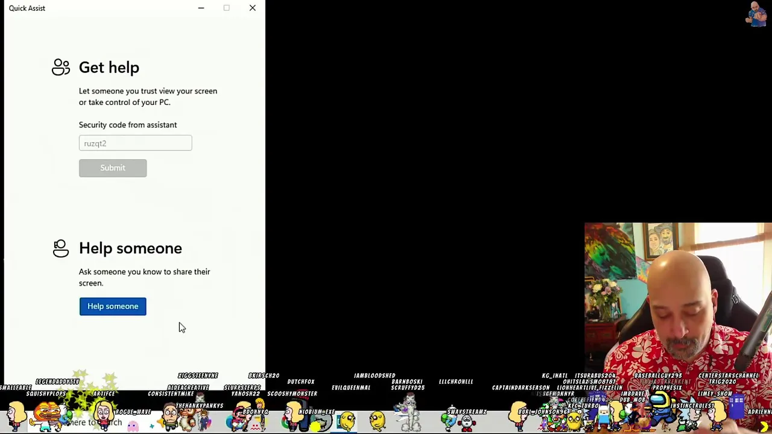Click the "Help someone" heading text
The image size is (772, 434).
(x=130, y=248)
